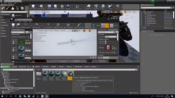Switch to Skeleton editor mode
The width and height of the screenshot is (175, 98).
tap(96, 26)
